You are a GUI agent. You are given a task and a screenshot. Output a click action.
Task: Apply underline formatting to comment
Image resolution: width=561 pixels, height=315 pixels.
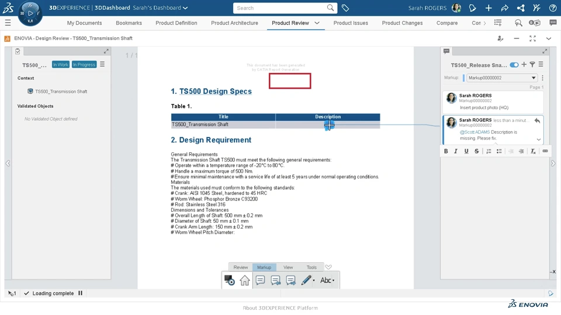click(x=466, y=151)
